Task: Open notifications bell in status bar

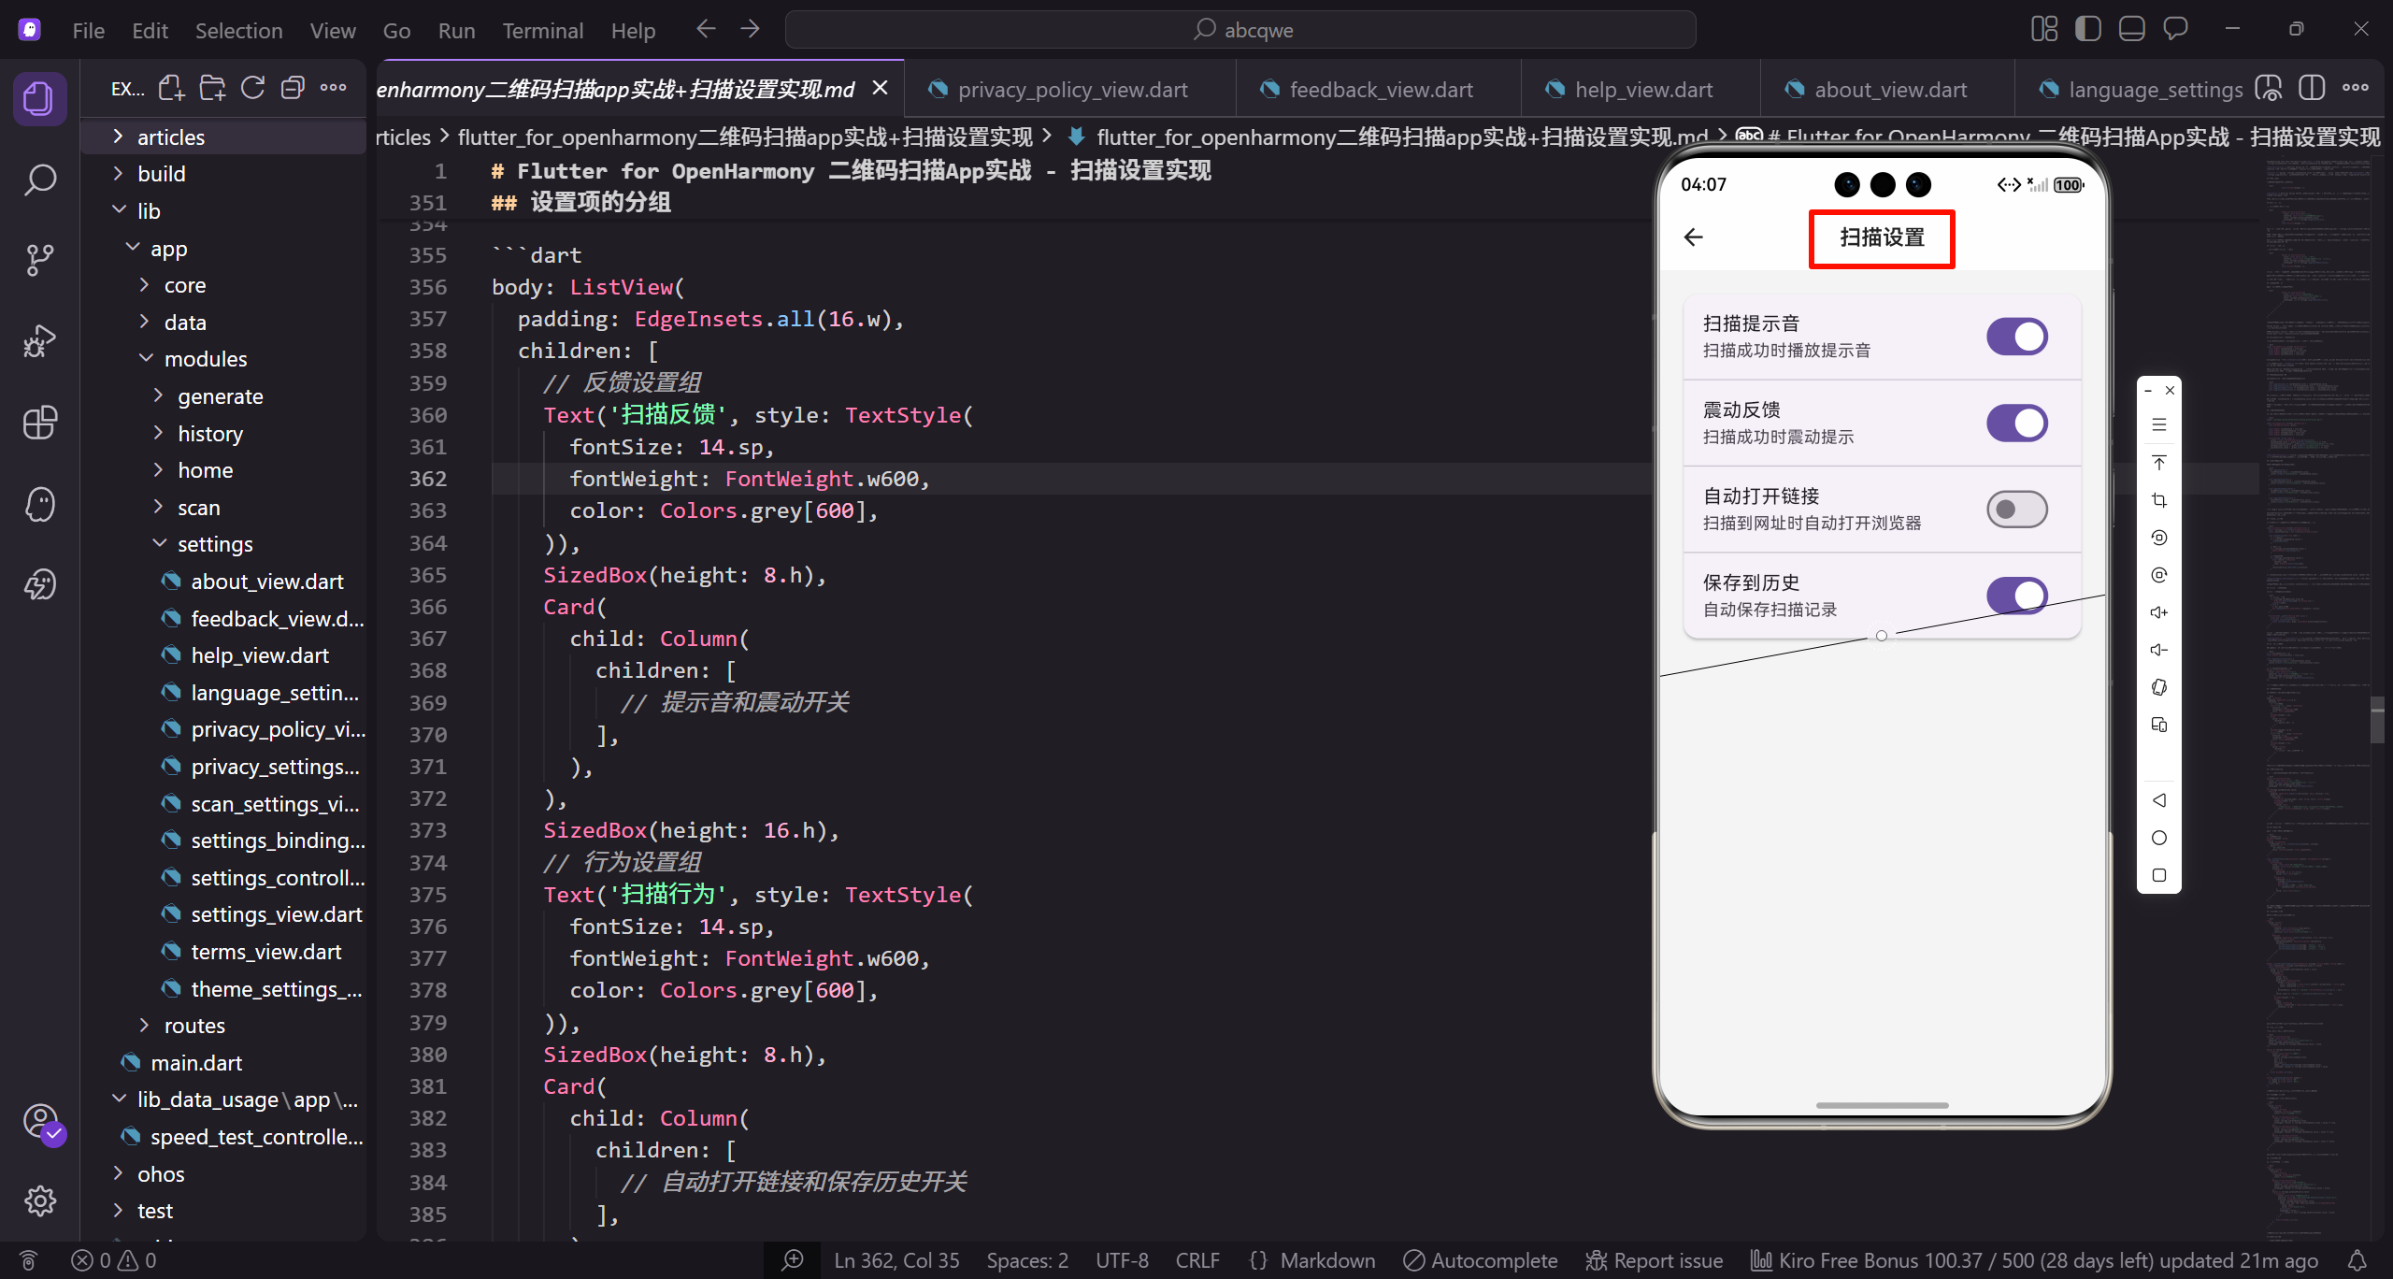Action: click(x=2358, y=1260)
